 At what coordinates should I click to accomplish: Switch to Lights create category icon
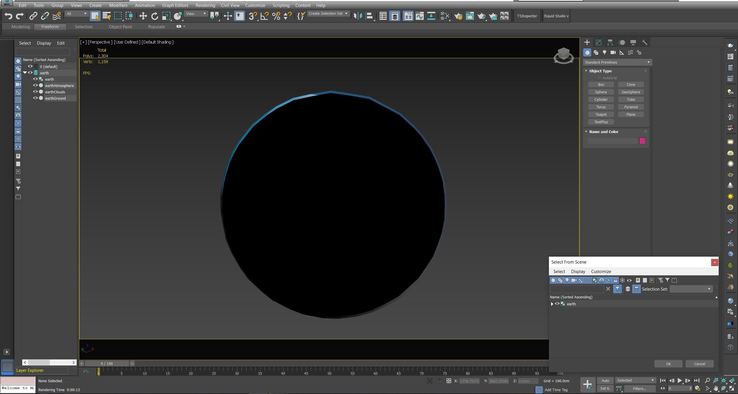pyautogui.click(x=605, y=52)
